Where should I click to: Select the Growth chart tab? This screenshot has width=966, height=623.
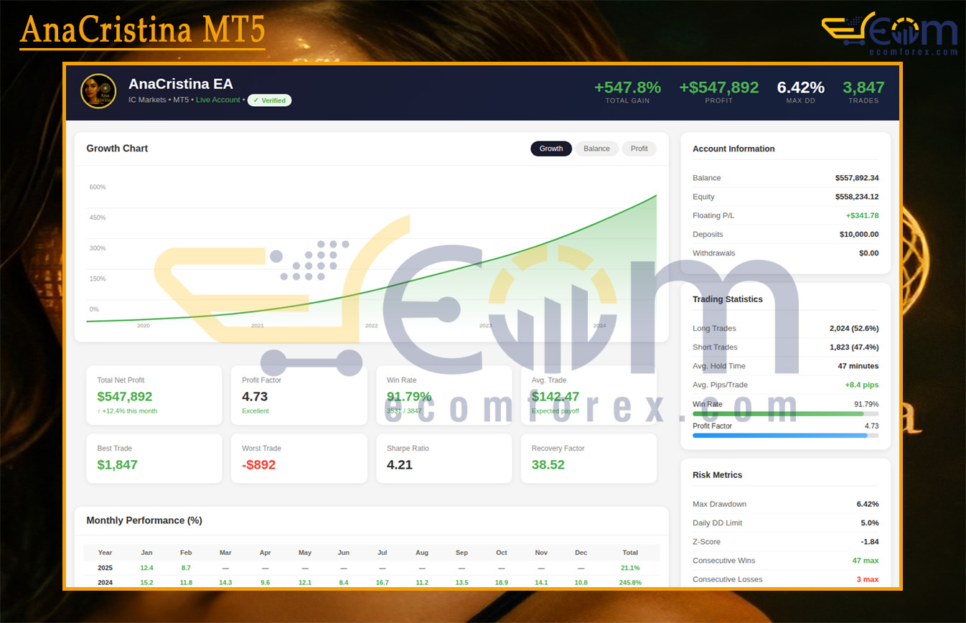(x=551, y=149)
